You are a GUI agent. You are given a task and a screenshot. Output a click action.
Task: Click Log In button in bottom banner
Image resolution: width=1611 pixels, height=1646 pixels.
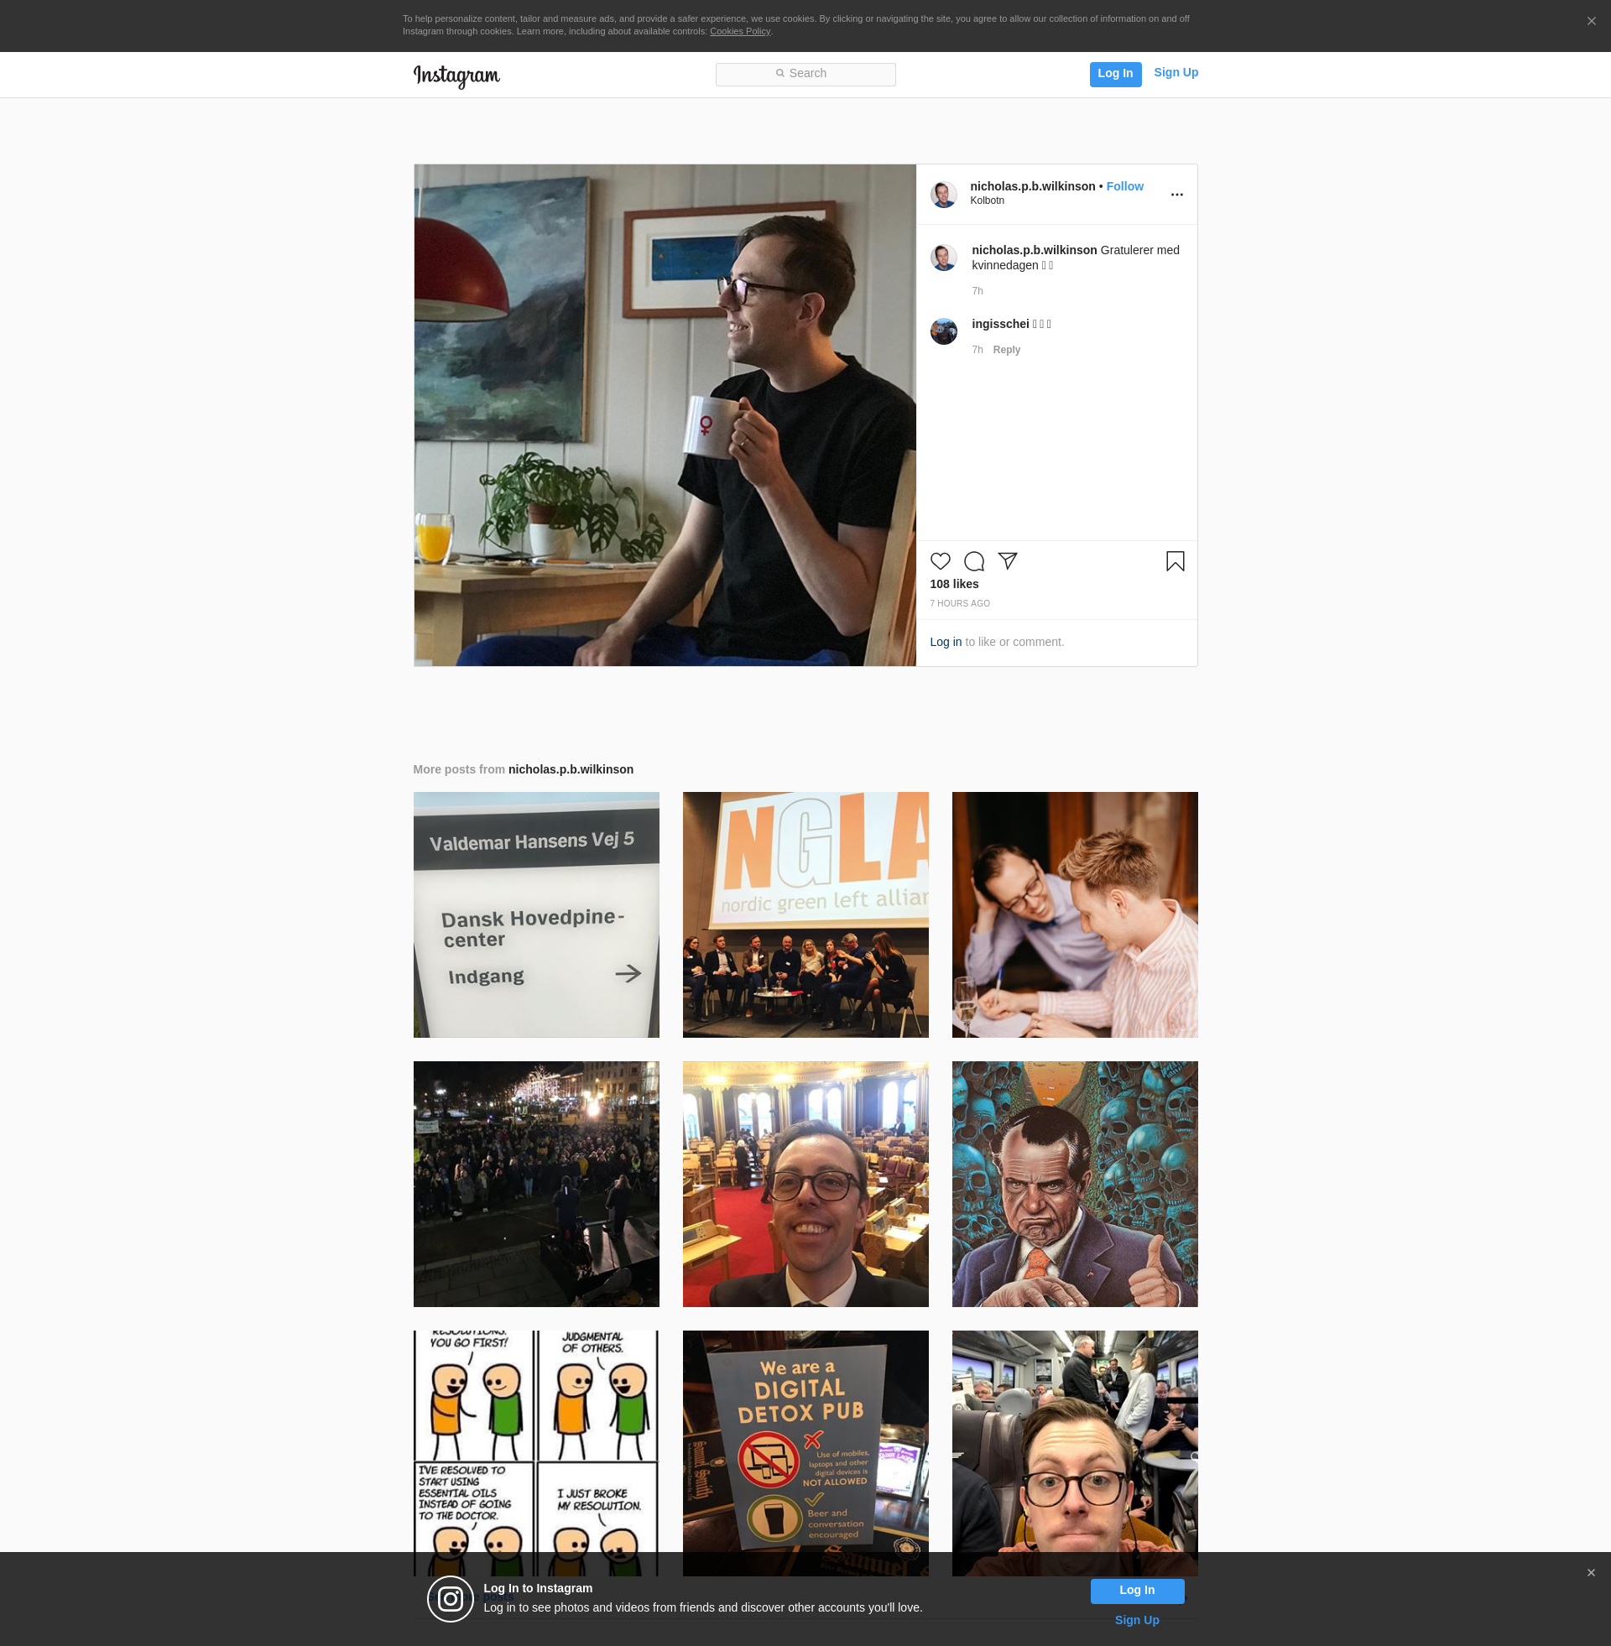tap(1136, 1590)
